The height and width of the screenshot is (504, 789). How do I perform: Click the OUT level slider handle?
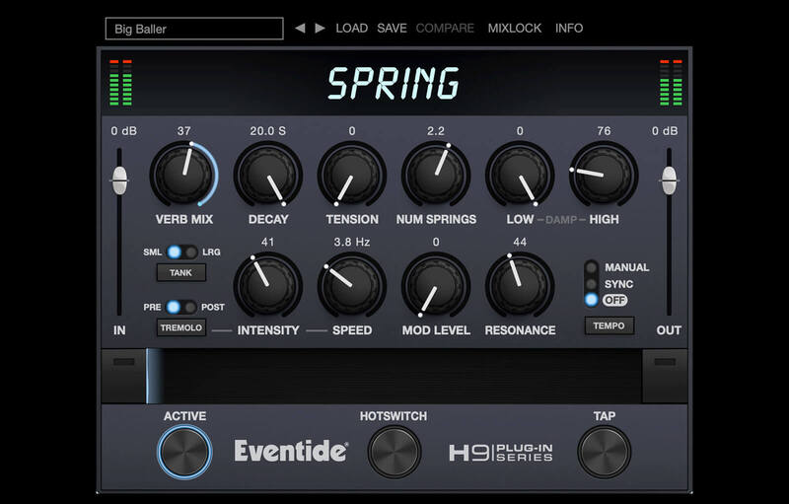(669, 180)
